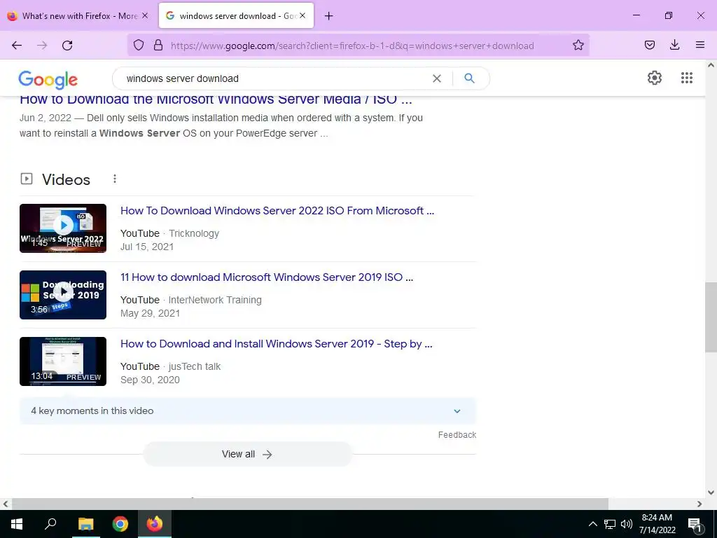The height and width of the screenshot is (538, 717).
Task: Open Google settings gear
Action: tap(655, 78)
